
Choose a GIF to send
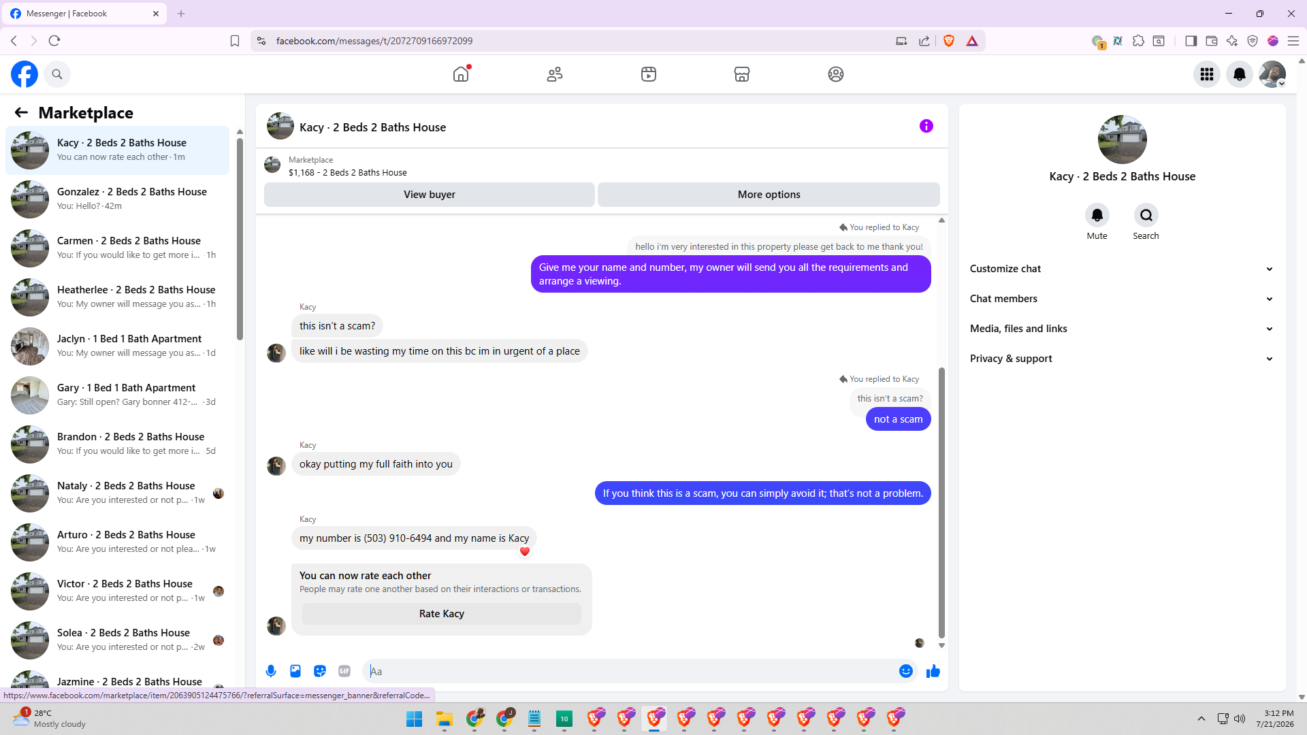pos(344,671)
